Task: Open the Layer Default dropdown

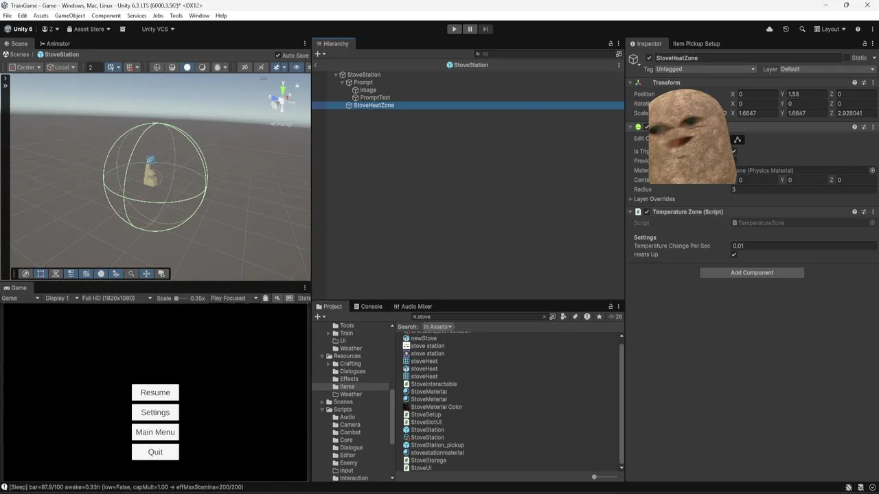Action: (x=827, y=69)
